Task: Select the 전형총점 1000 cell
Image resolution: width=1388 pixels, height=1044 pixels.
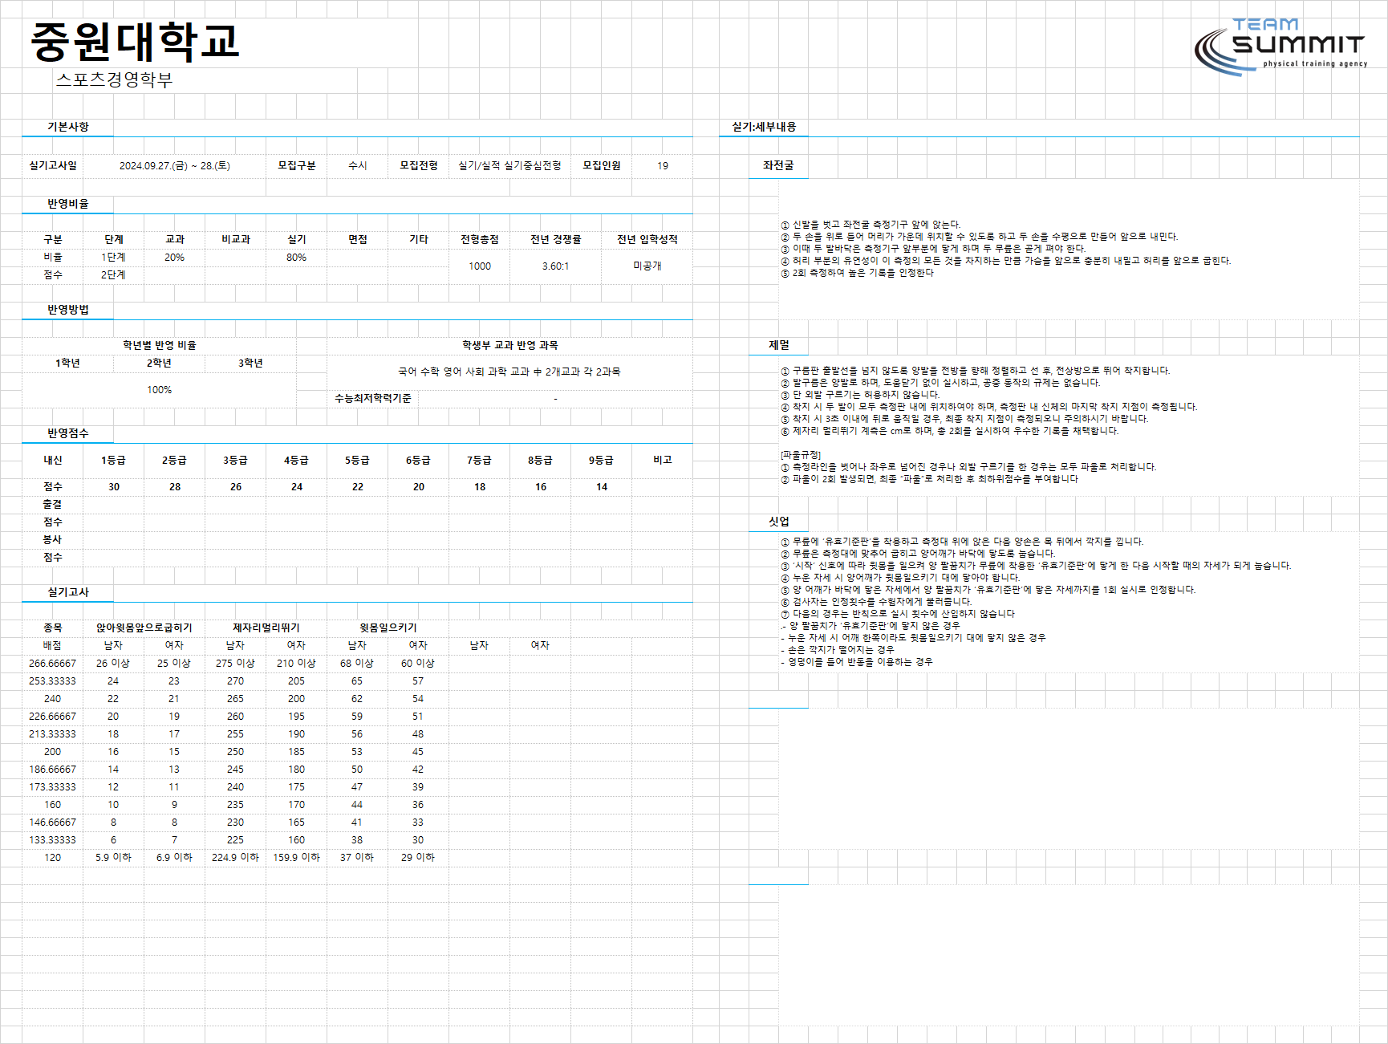Action: (479, 266)
